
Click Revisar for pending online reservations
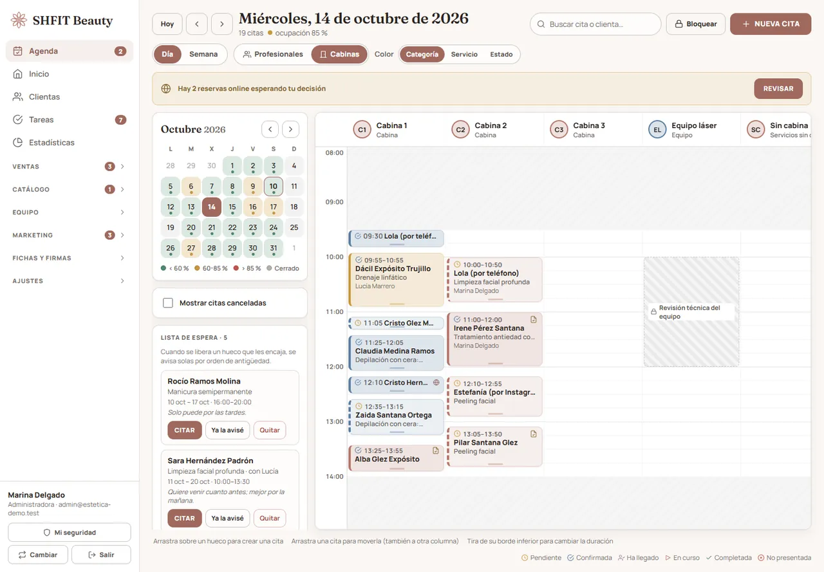(x=778, y=89)
